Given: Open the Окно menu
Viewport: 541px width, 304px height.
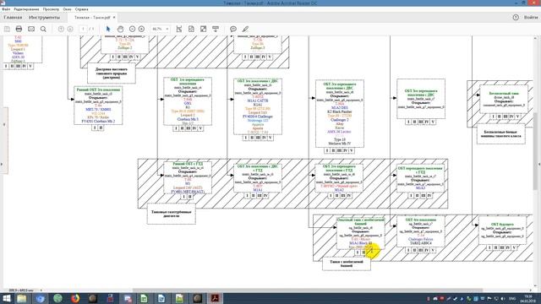Looking at the screenshot, I should [x=68, y=9].
